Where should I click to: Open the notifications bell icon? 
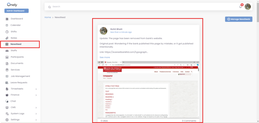pyautogui.click(x=241, y=7)
